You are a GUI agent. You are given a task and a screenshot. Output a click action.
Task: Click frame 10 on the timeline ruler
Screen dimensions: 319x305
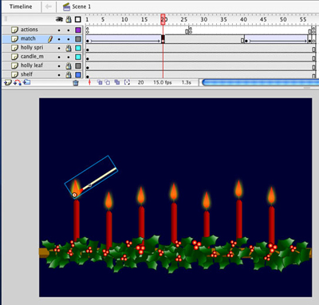click(124, 19)
